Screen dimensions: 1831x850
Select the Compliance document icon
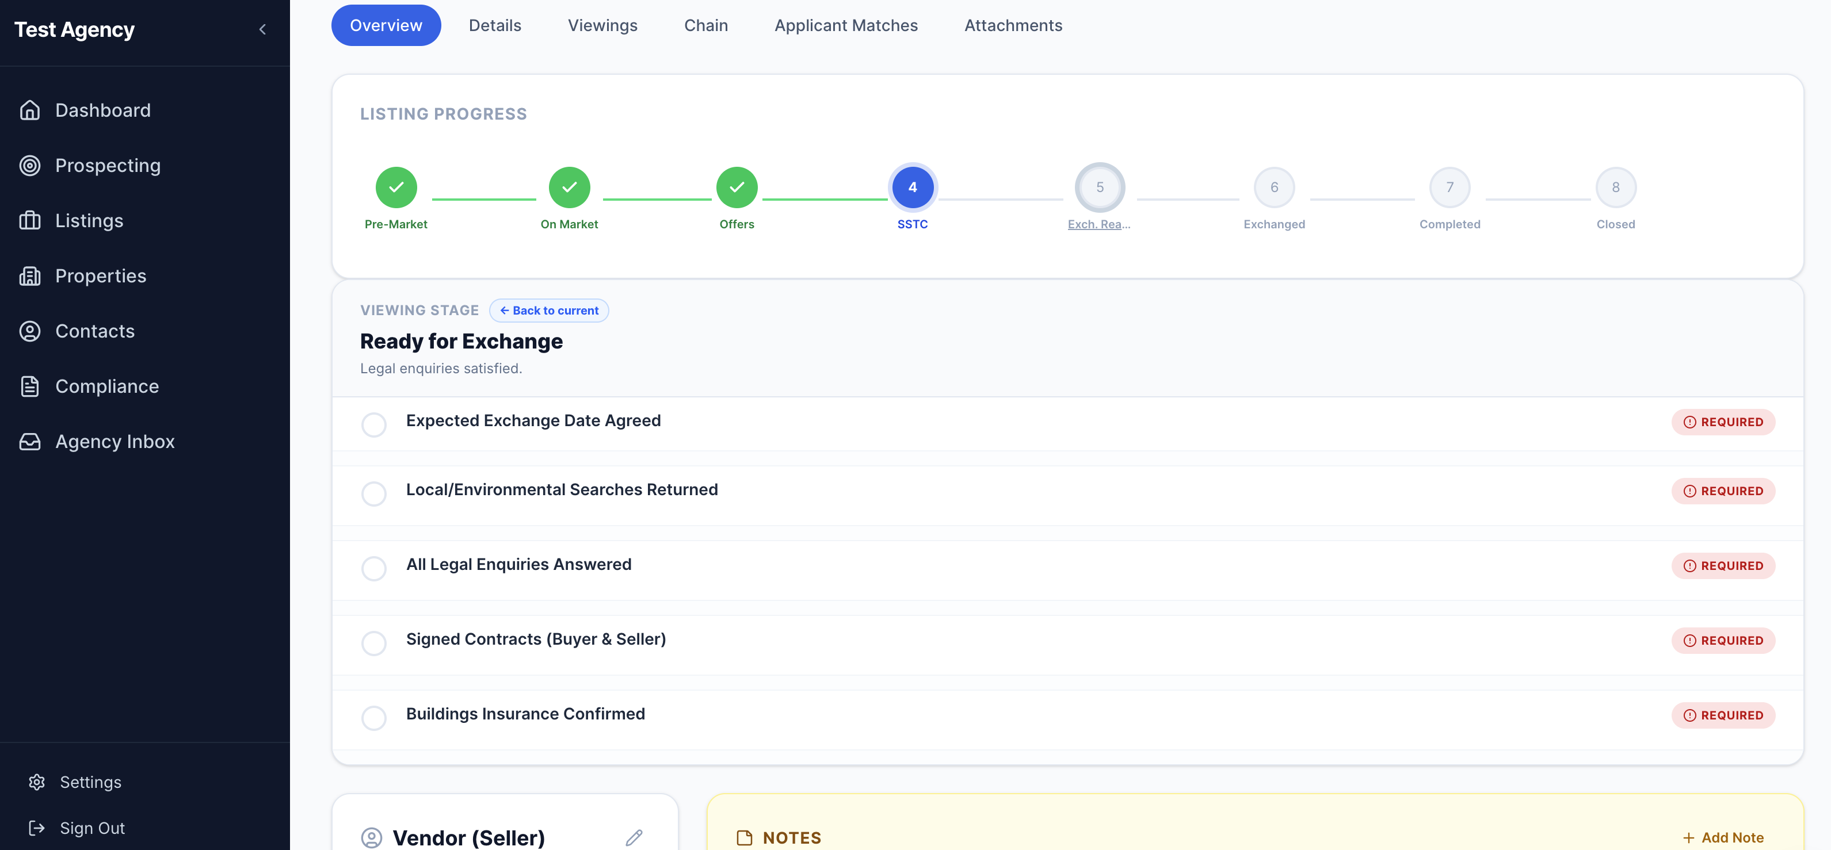tap(30, 385)
